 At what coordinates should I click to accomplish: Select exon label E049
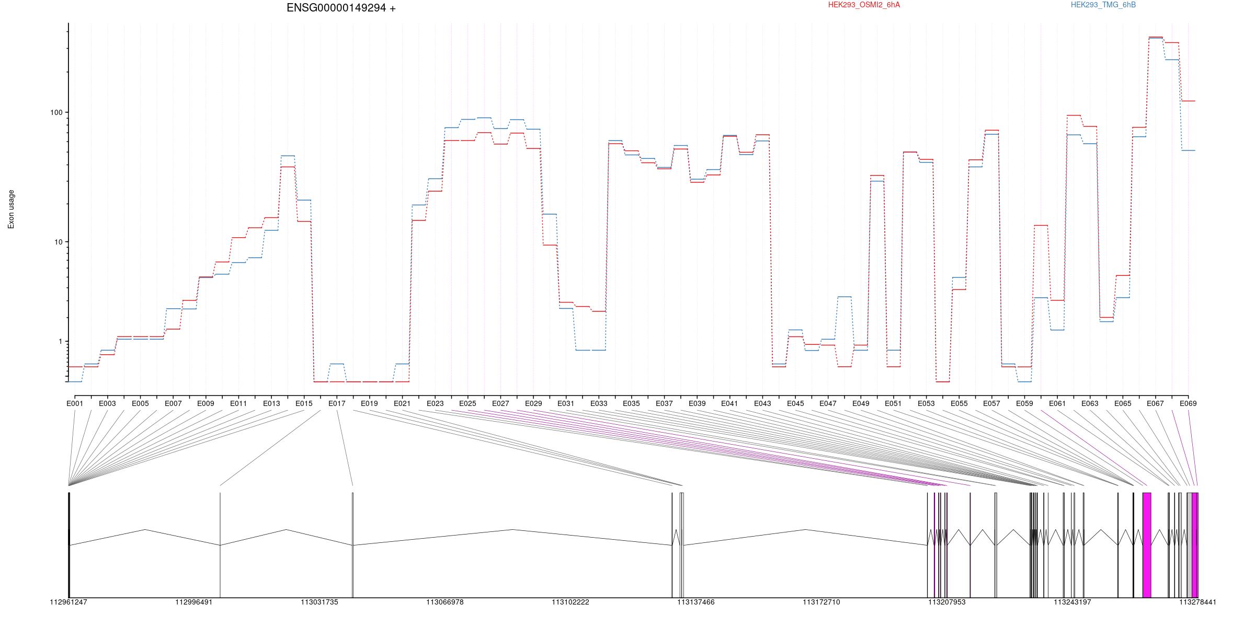[x=861, y=403]
